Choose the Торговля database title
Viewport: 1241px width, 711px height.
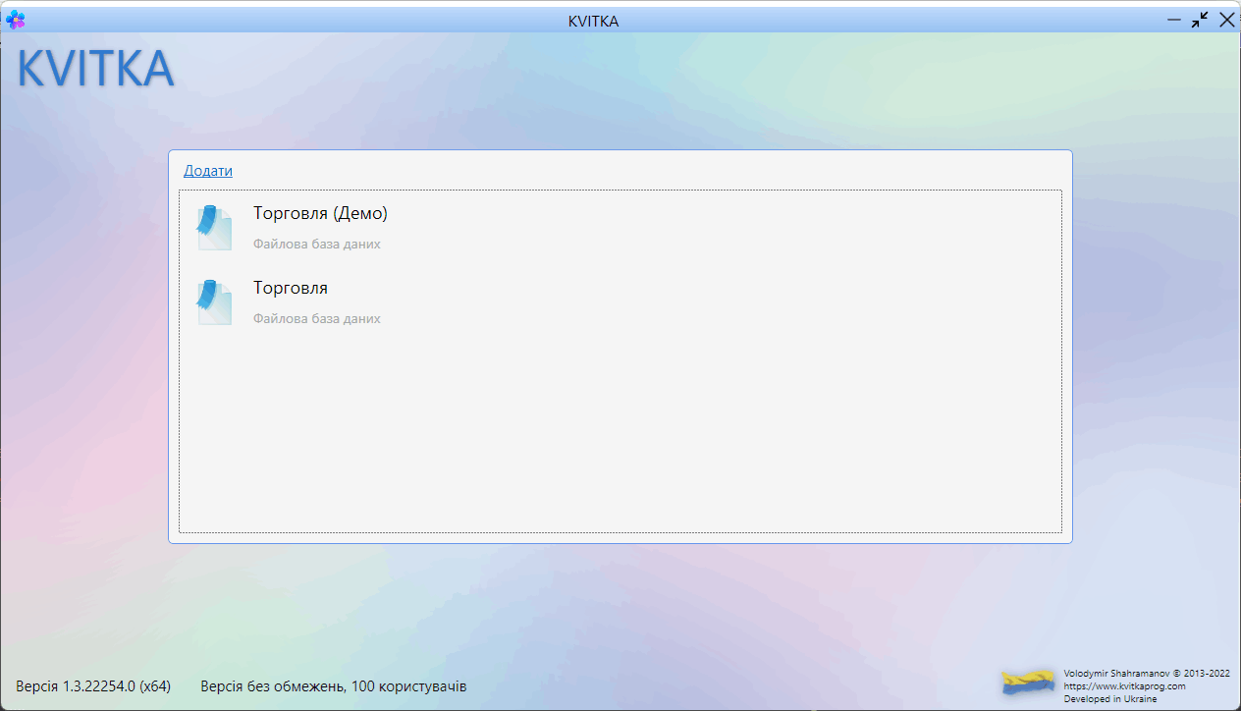tap(291, 288)
